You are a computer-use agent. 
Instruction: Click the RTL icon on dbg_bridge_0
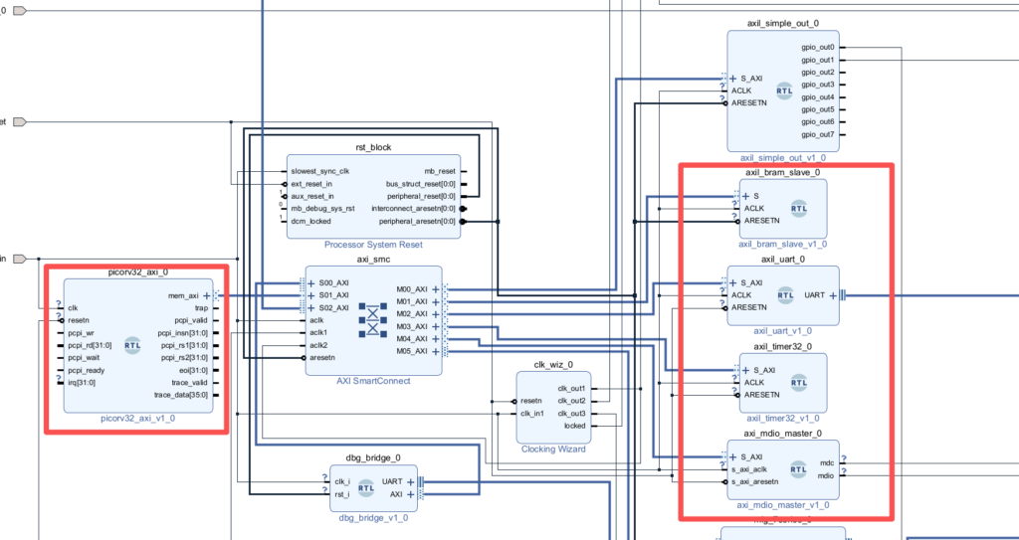pyautogui.click(x=366, y=487)
